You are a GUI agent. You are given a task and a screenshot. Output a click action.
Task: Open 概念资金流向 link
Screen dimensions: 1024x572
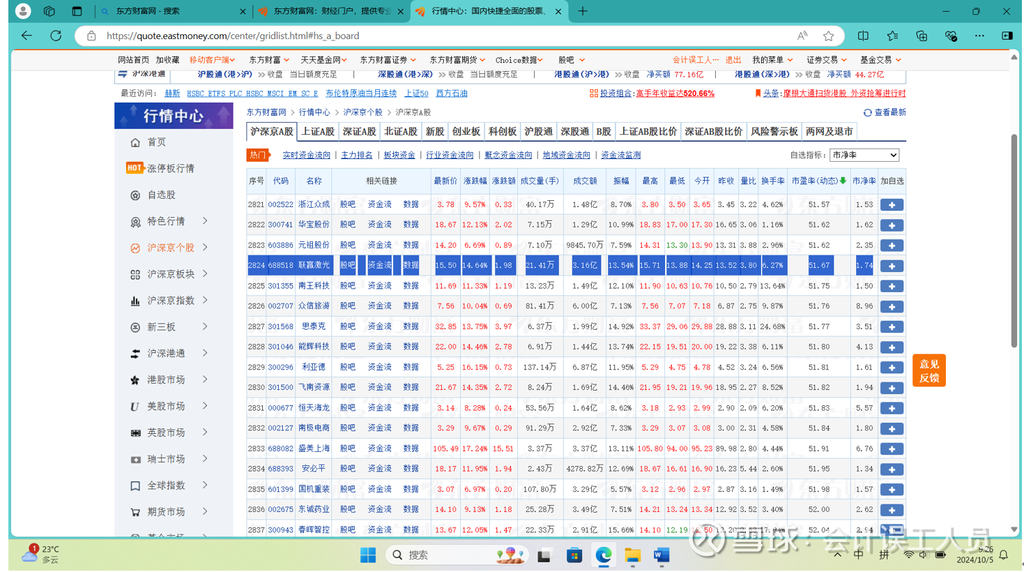[509, 156]
